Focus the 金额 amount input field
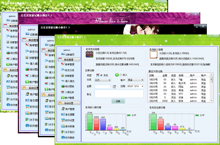Image resolution: width=220 pixels, height=145 pixels. (x=103, y=87)
